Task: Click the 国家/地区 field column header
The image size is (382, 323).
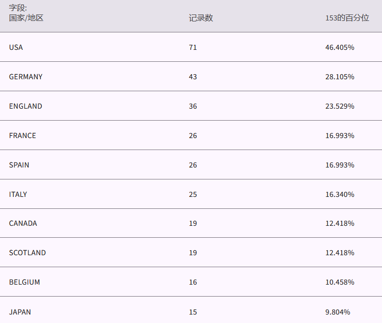Action: [x=26, y=18]
